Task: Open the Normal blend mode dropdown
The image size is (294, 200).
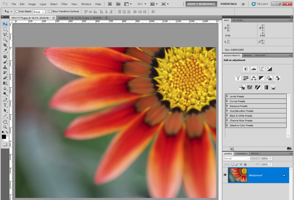Action: [237, 158]
